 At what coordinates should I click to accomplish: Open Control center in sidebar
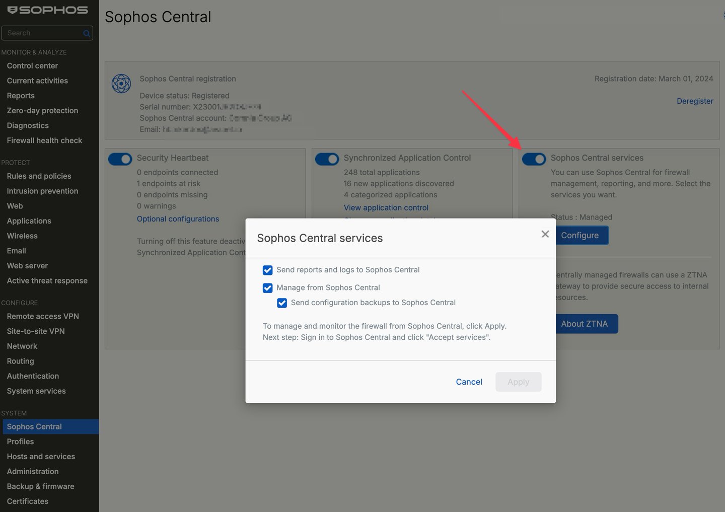[32, 66]
